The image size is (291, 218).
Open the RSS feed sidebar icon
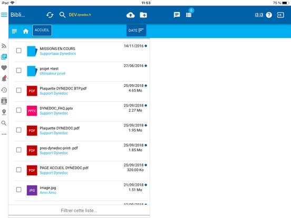coord(4,46)
